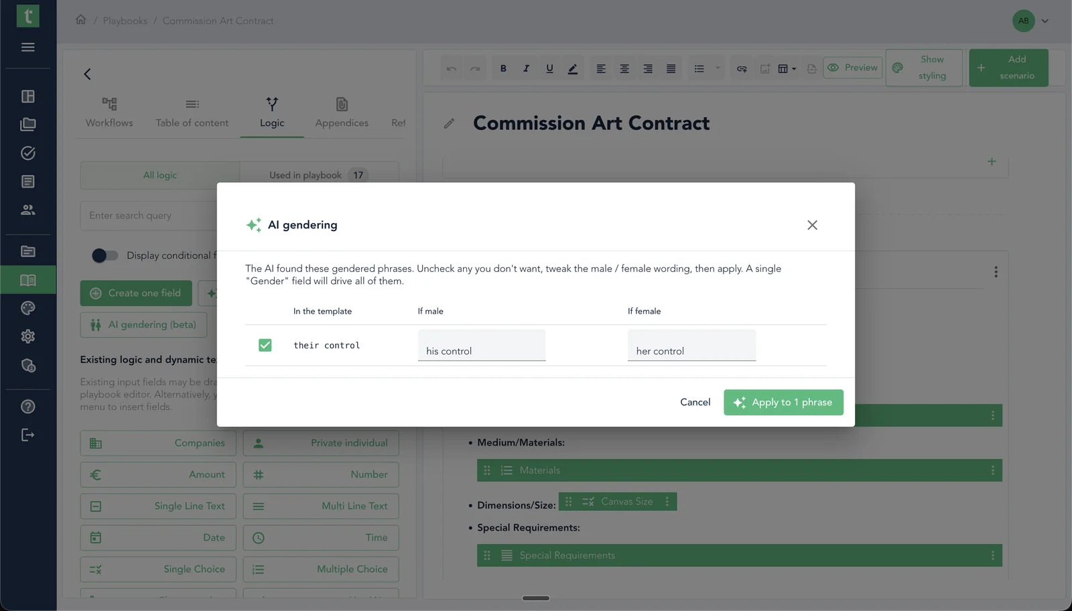1072x611 pixels.
Task: Click the home breadcrumb icon
Action: (80, 19)
